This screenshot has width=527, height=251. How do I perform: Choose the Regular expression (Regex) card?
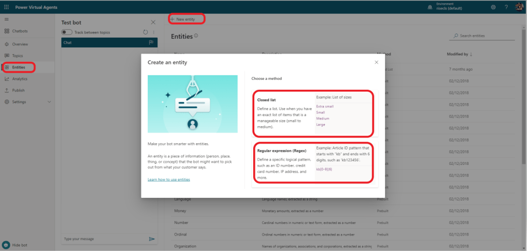(x=314, y=162)
